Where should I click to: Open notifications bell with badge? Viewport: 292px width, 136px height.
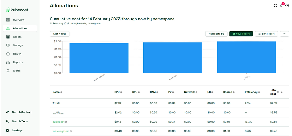pos(282,5)
